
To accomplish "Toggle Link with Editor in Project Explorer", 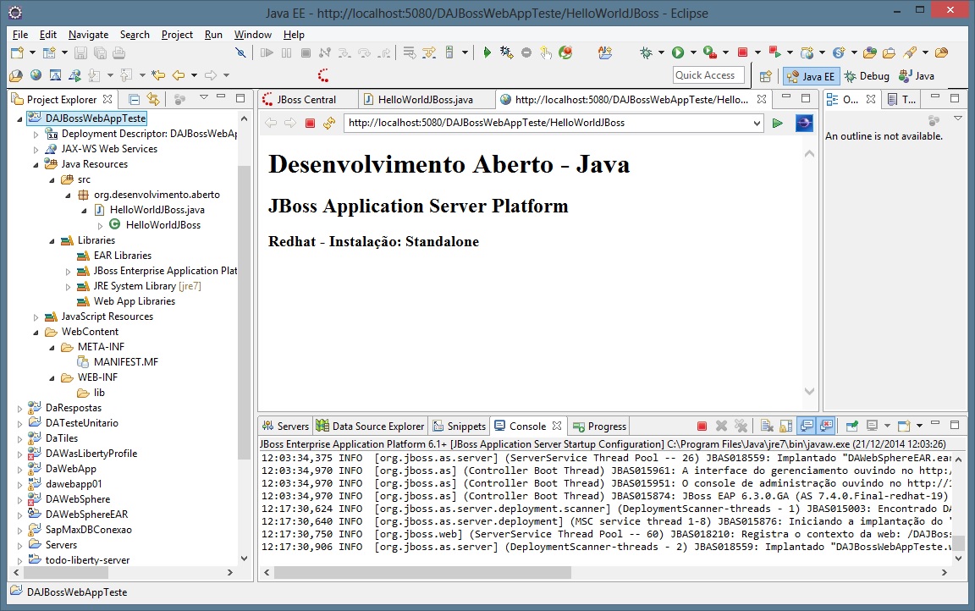I will (x=153, y=99).
